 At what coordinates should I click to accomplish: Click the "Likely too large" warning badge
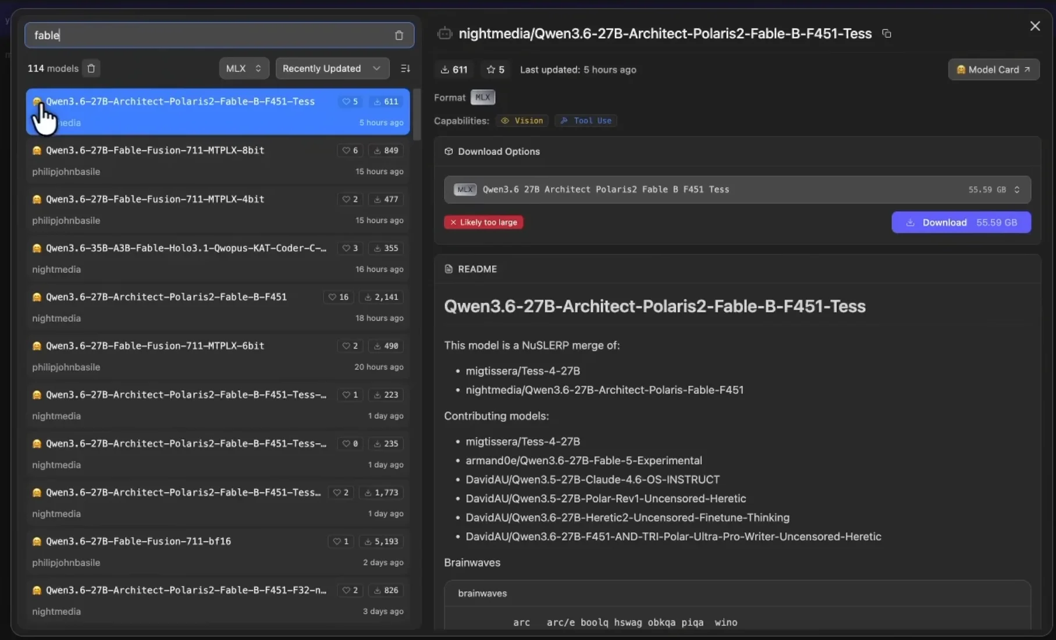[x=483, y=222]
